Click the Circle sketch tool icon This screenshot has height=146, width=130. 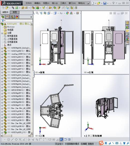(8, 140)
